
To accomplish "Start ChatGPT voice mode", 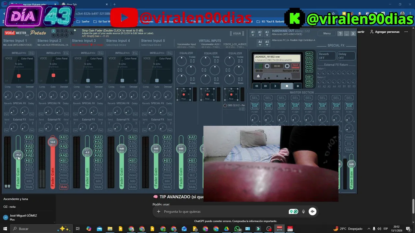I will click(313, 212).
